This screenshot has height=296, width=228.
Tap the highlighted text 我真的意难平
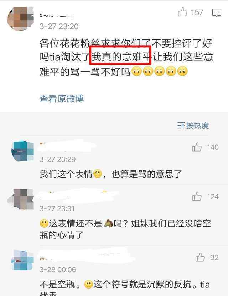120,57
